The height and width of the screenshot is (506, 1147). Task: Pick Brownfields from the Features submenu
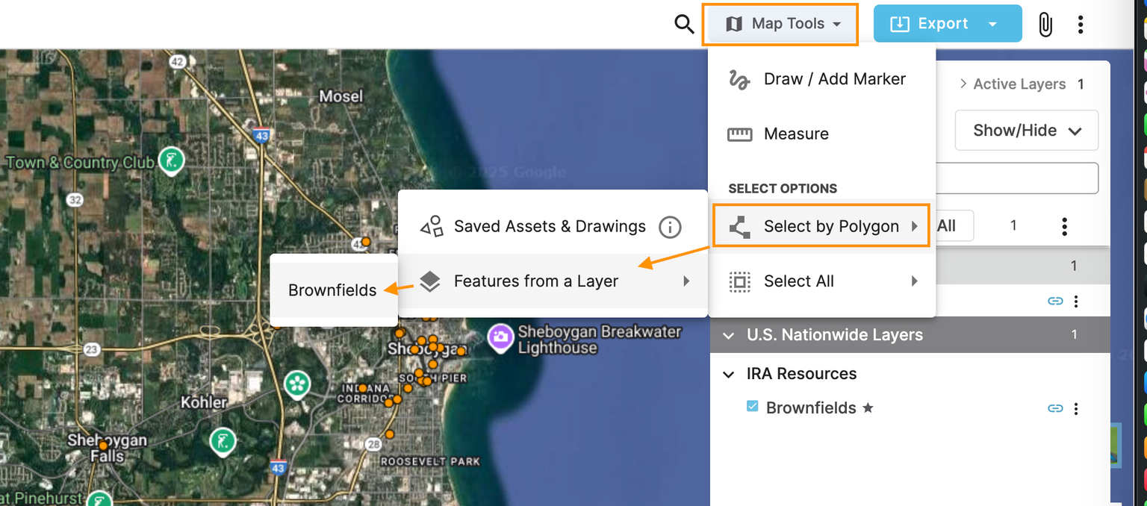point(332,290)
